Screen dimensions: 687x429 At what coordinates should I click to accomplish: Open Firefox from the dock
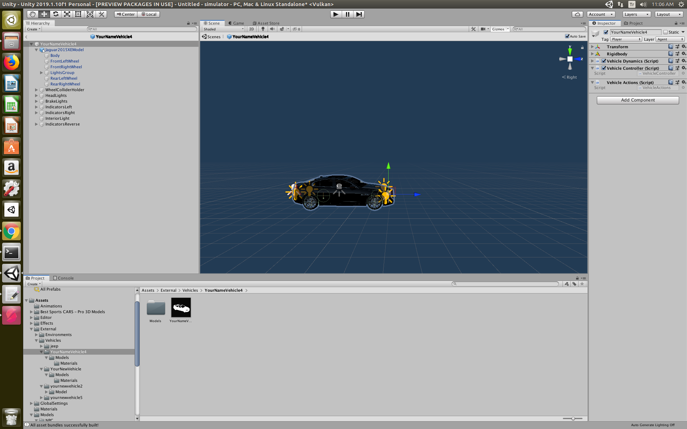[11, 62]
